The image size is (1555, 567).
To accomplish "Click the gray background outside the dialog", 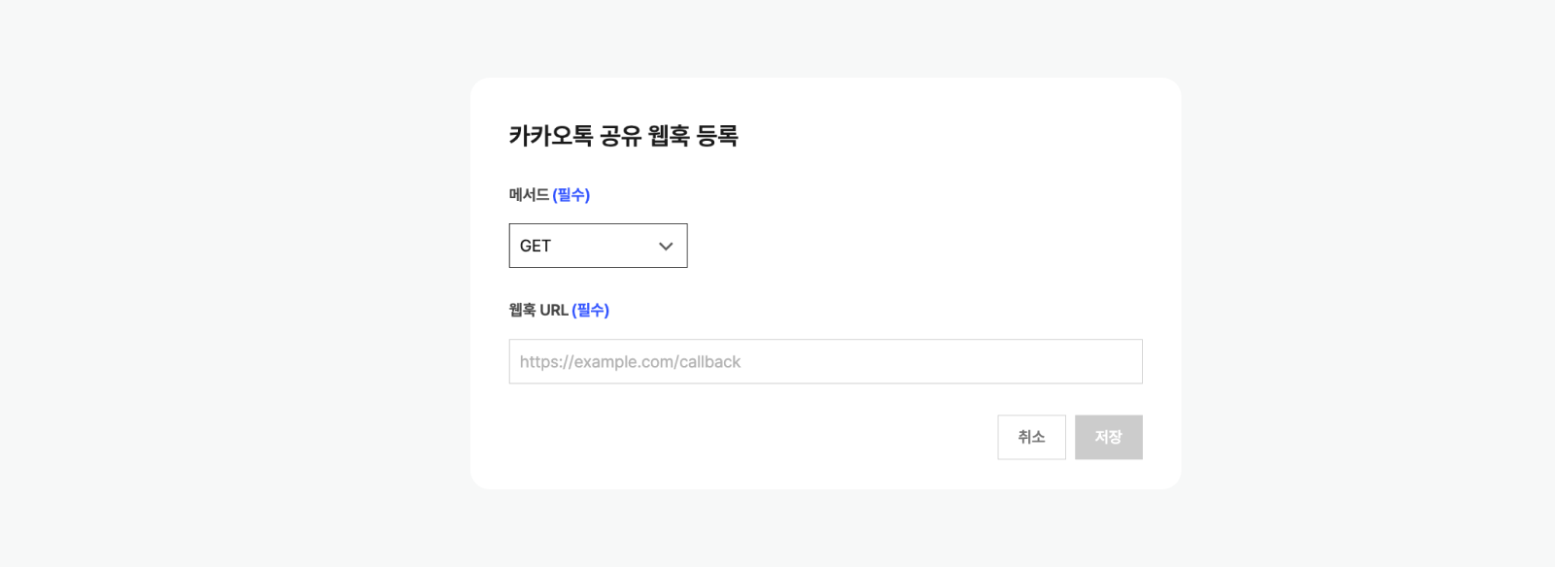I will (233, 291).
